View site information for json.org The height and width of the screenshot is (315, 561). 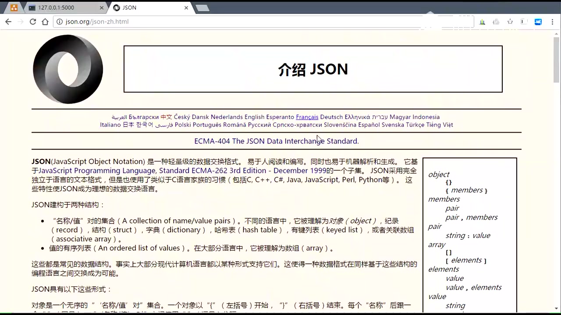point(59,21)
